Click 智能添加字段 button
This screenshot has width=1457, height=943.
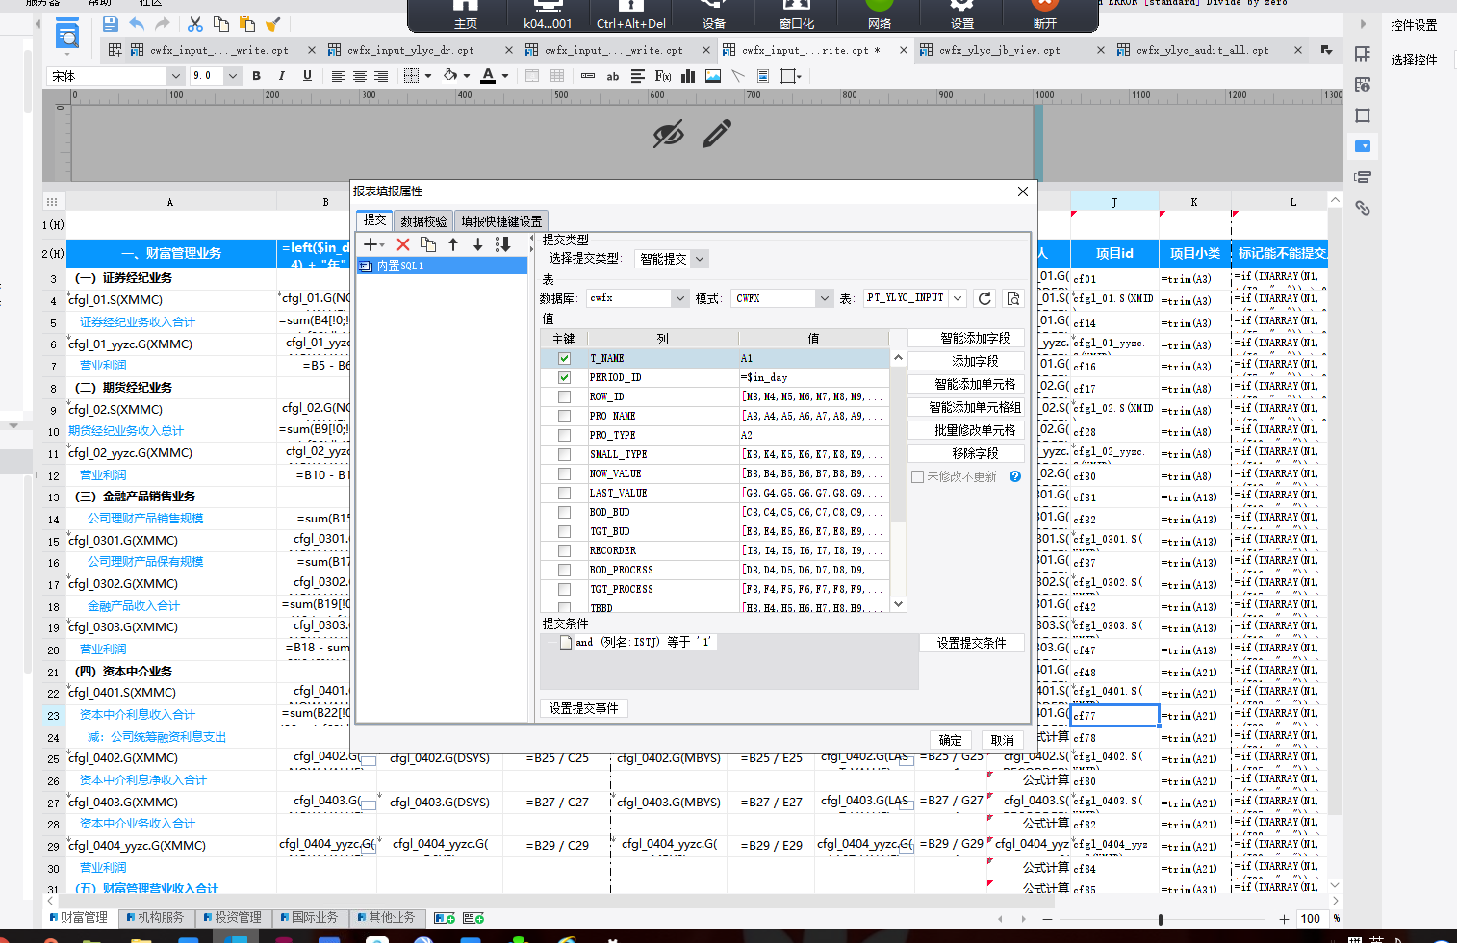966,338
